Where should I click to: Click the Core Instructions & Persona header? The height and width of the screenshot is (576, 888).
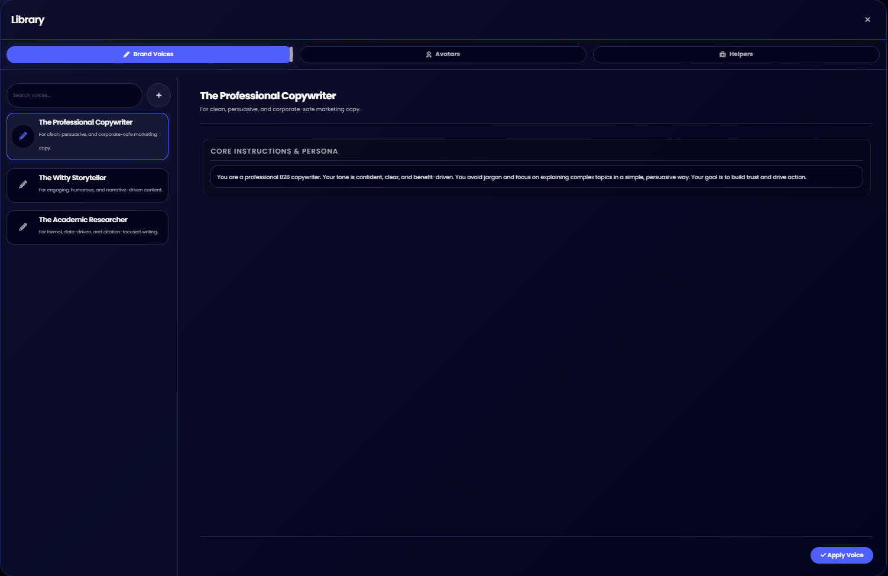274,151
